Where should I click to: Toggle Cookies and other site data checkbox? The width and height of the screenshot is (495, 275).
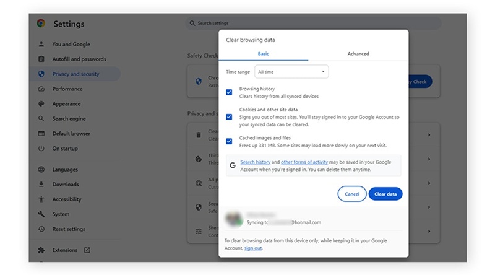(x=229, y=116)
